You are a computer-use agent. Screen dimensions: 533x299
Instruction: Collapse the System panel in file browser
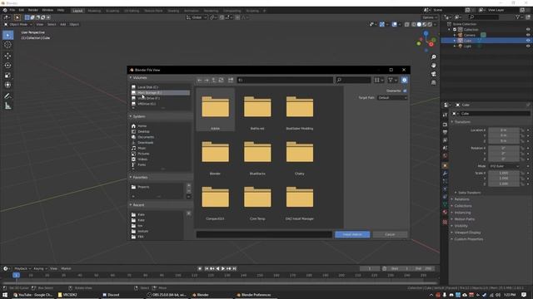tap(139, 116)
